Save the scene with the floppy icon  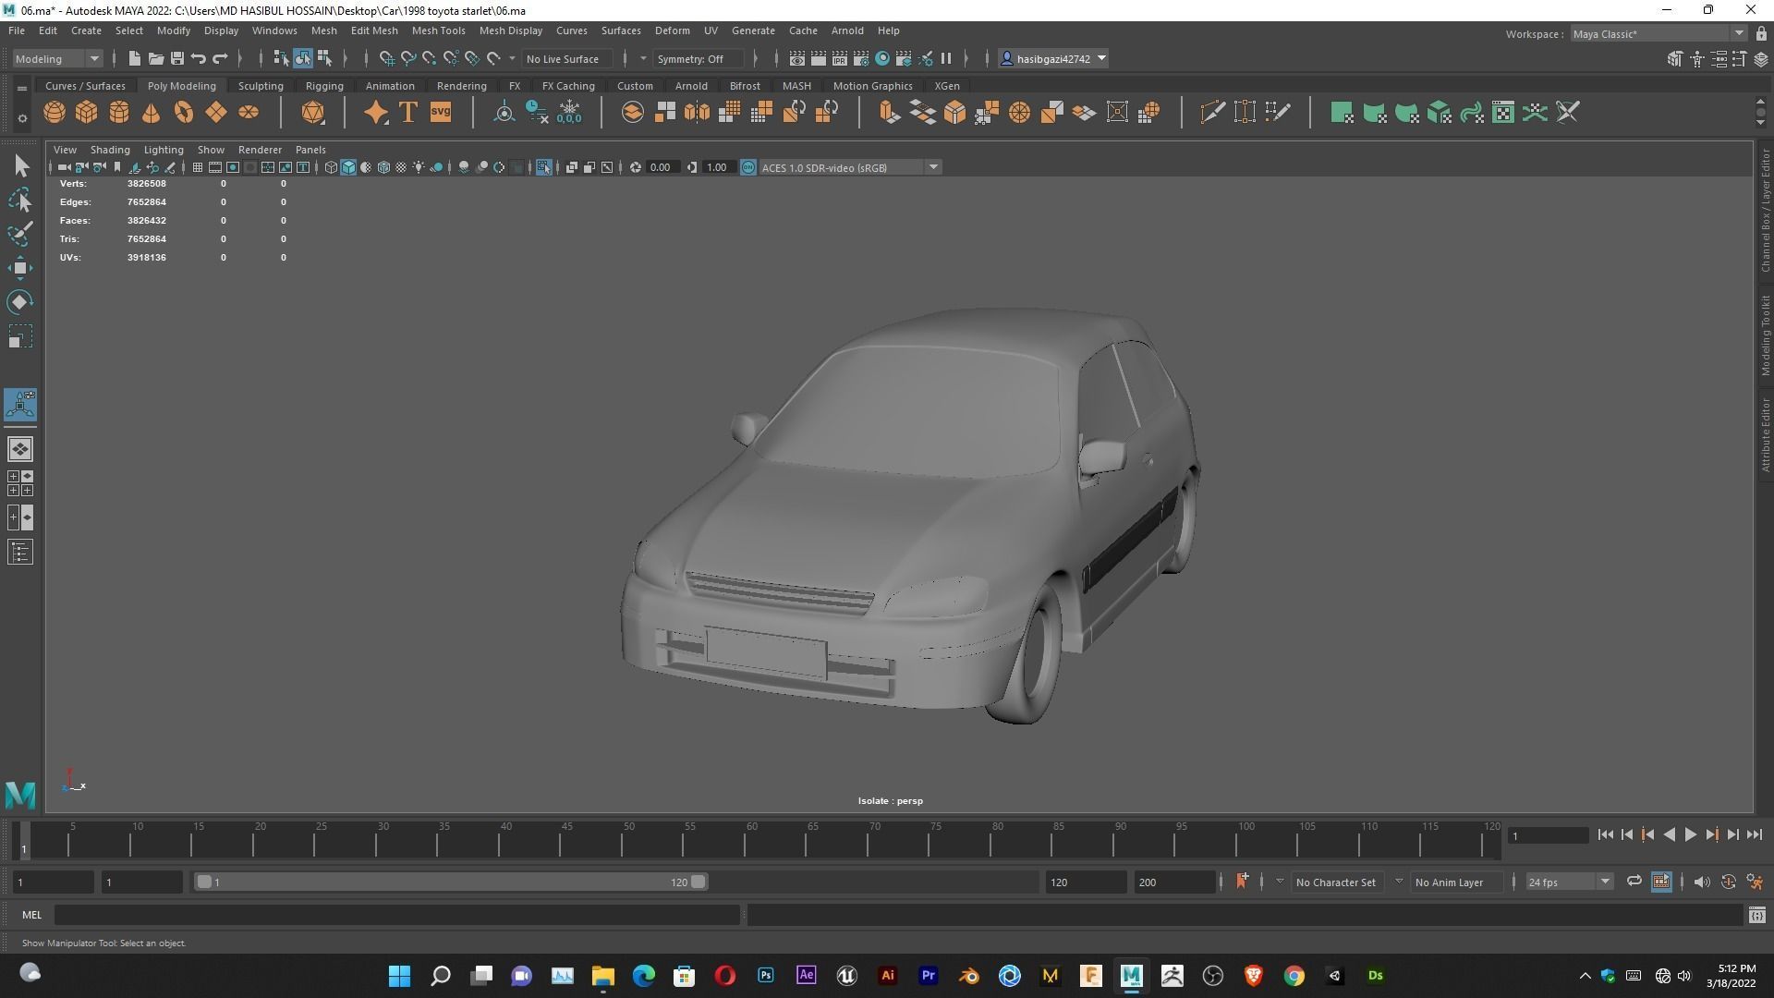[x=177, y=58]
